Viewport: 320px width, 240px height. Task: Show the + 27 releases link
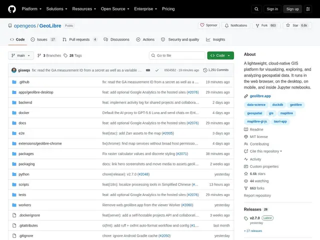pos(253,231)
